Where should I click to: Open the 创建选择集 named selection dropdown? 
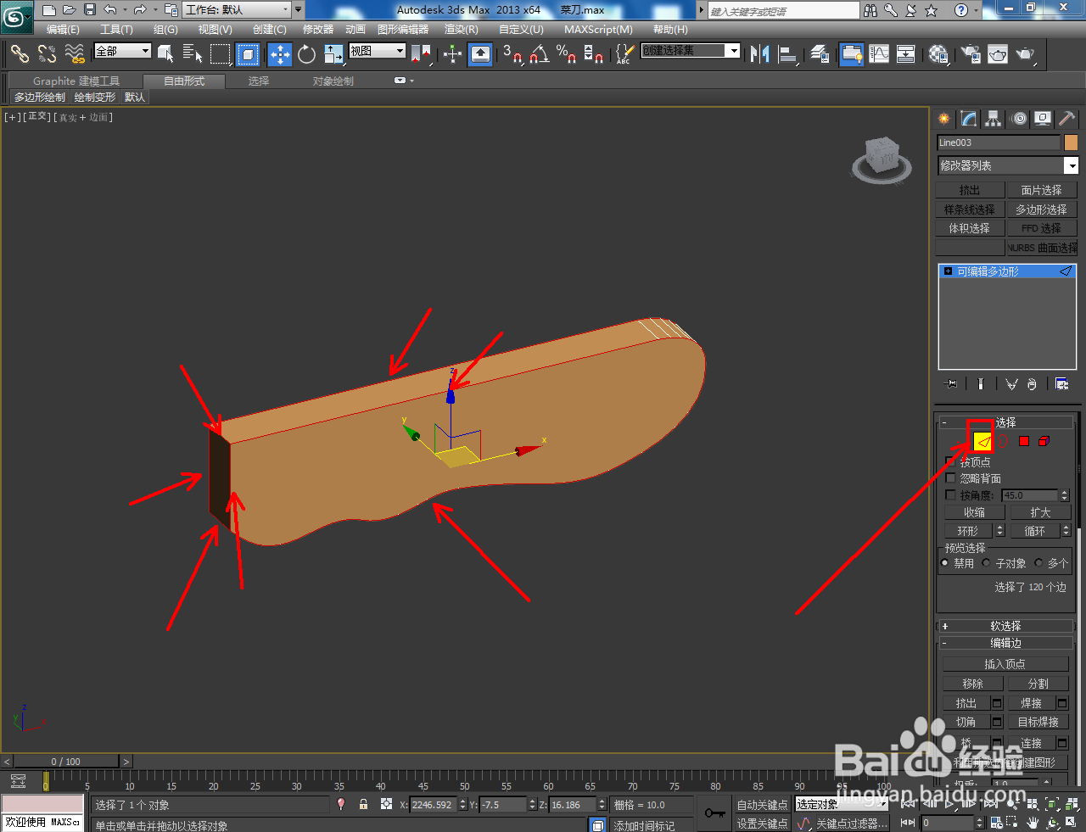tap(691, 51)
